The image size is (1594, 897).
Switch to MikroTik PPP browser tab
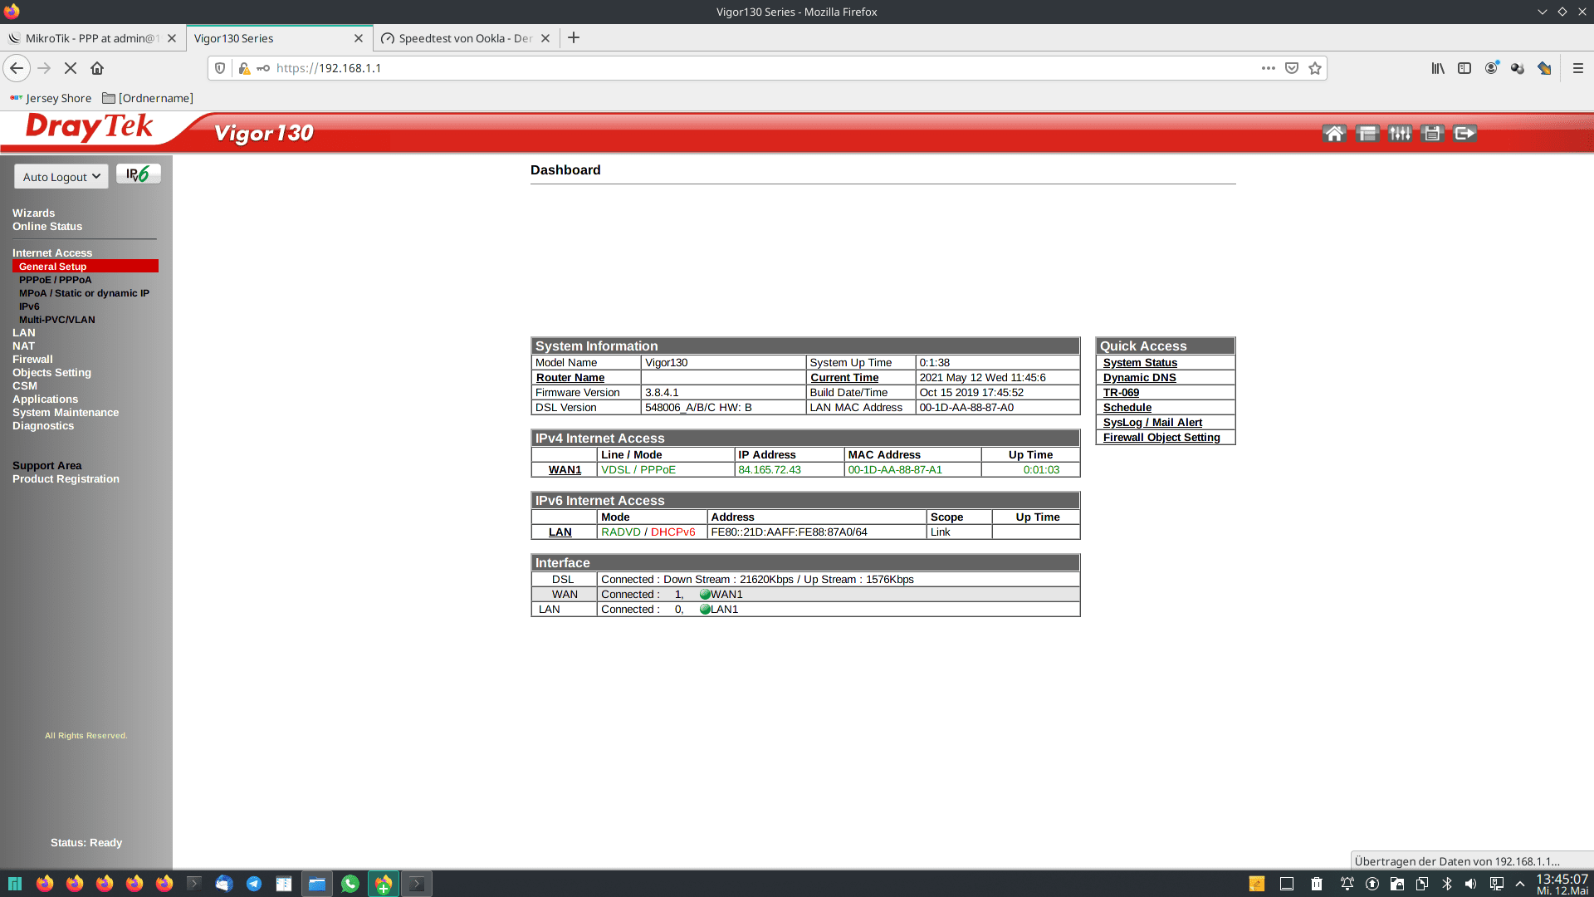[90, 38]
